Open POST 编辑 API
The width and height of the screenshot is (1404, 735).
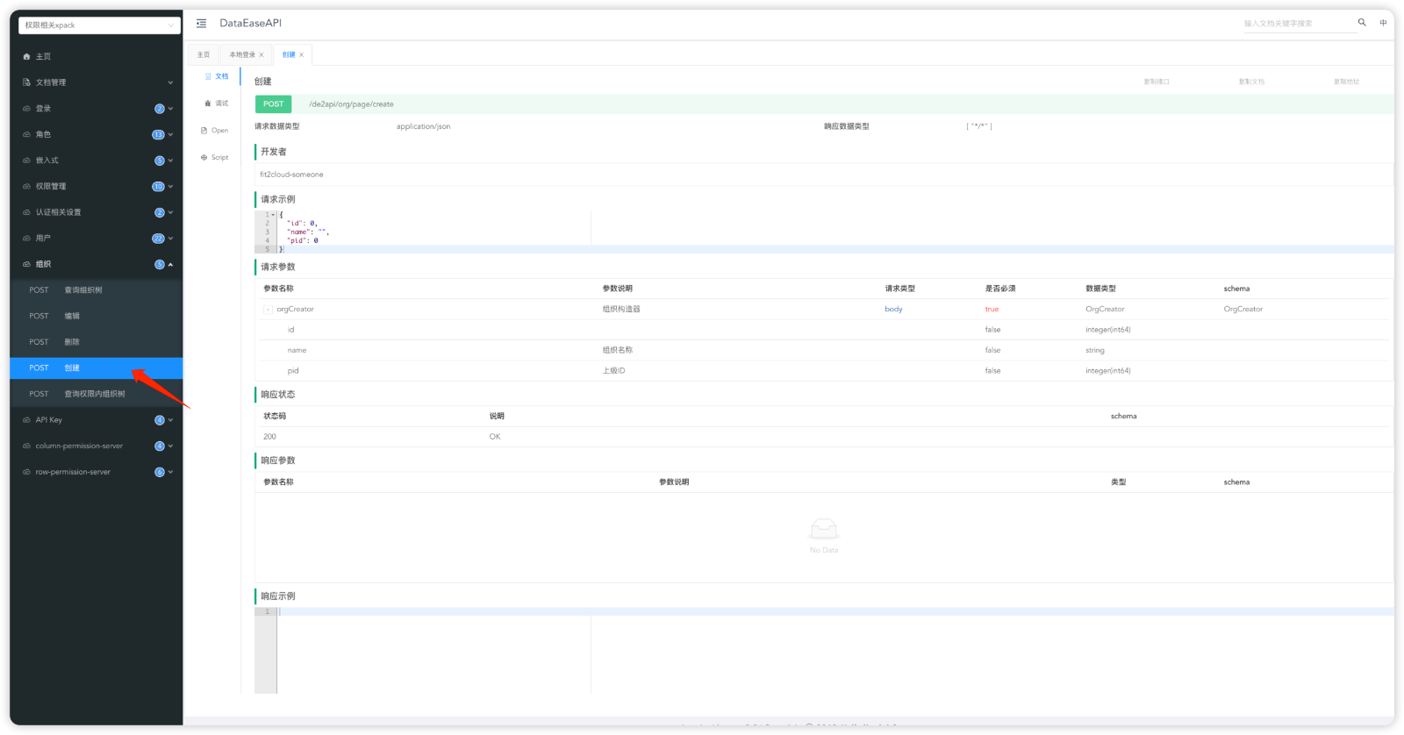point(97,316)
